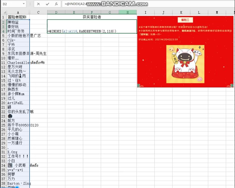This screenshot has width=235, height=188.
Task: Cancel the formula entry with X icon
Action: 38,4
